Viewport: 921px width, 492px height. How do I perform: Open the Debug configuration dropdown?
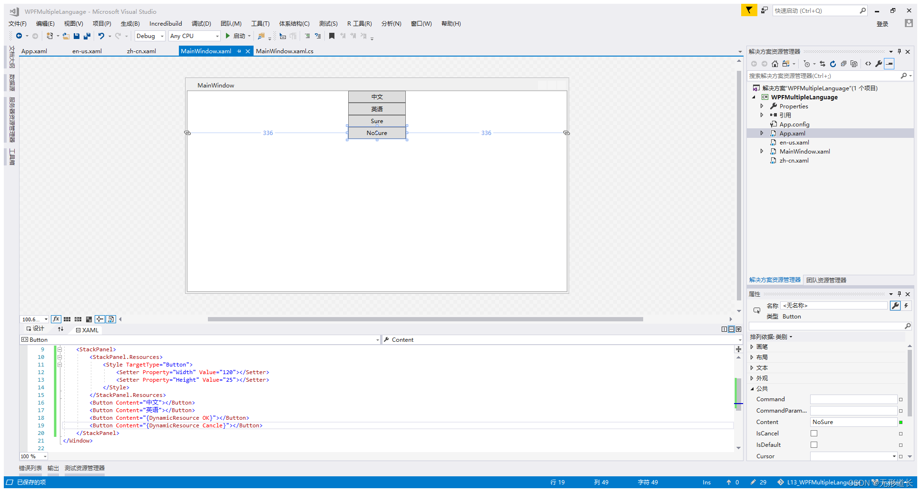(150, 36)
